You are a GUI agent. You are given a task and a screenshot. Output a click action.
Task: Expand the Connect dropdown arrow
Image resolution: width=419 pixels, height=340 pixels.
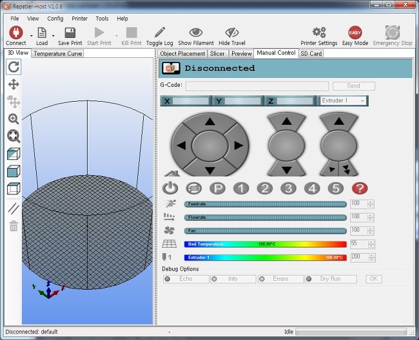coord(32,36)
